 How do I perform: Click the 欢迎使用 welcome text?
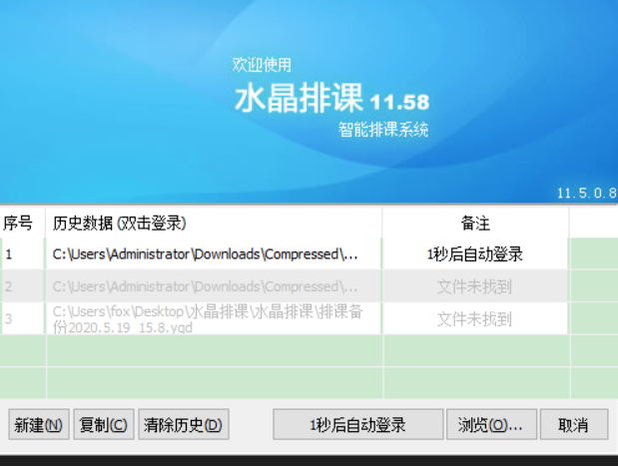tap(262, 65)
